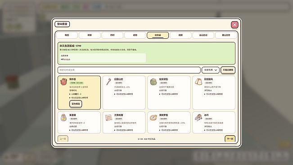Expand obtainable peaks on cape card
The height and width of the screenshot is (165, 293).
pyautogui.click(x=213, y=94)
